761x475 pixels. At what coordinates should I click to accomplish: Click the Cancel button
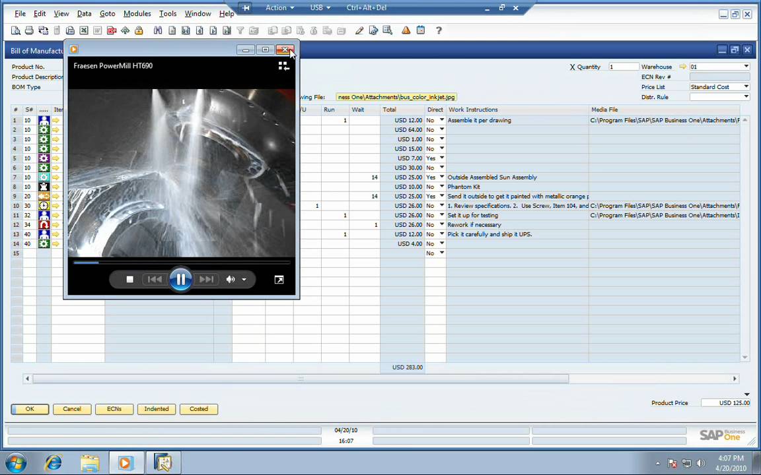(72, 409)
